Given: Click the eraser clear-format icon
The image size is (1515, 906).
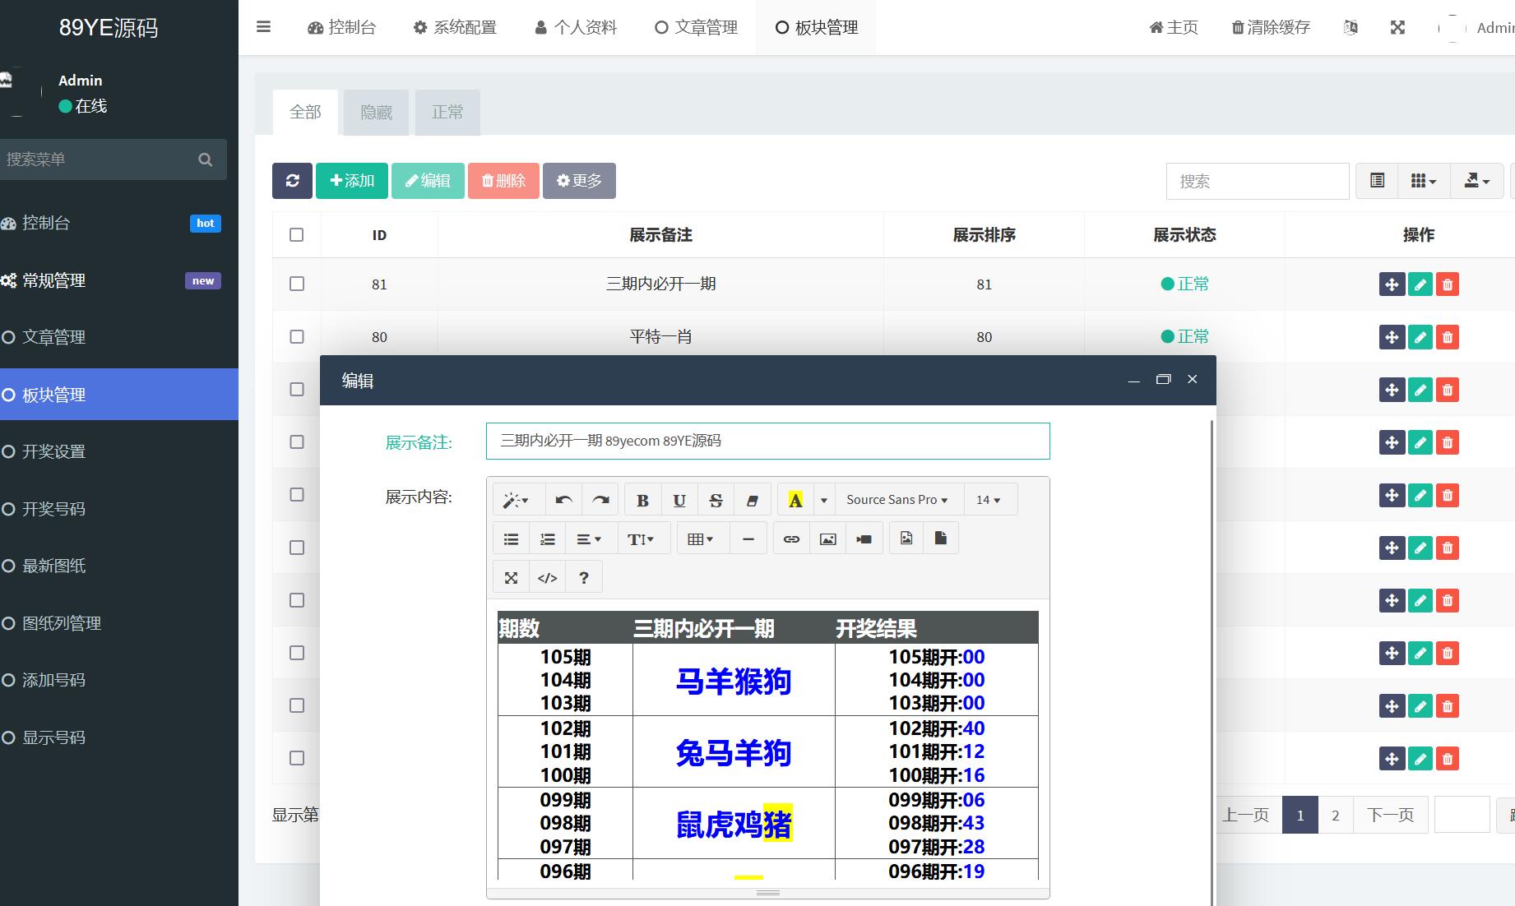Looking at the screenshot, I should click(x=752, y=500).
